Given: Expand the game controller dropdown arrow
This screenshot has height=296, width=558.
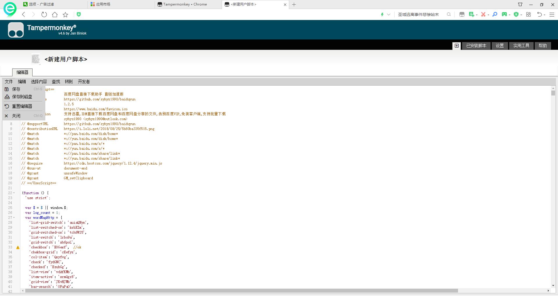Looking at the screenshot, I should [509, 15].
